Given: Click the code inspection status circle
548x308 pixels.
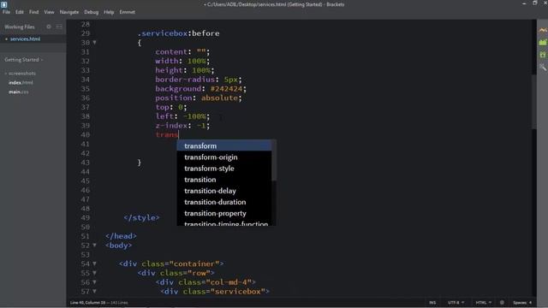Looking at the screenshot, I should click(x=502, y=302).
